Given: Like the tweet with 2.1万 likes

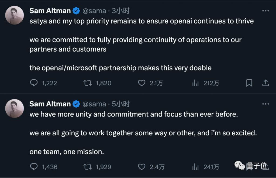Looking at the screenshot, I should click(142, 83).
